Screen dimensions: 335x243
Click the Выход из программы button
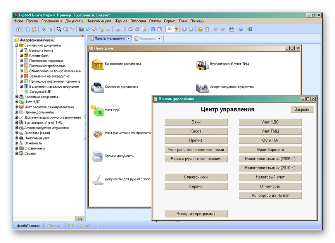point(196,214)
